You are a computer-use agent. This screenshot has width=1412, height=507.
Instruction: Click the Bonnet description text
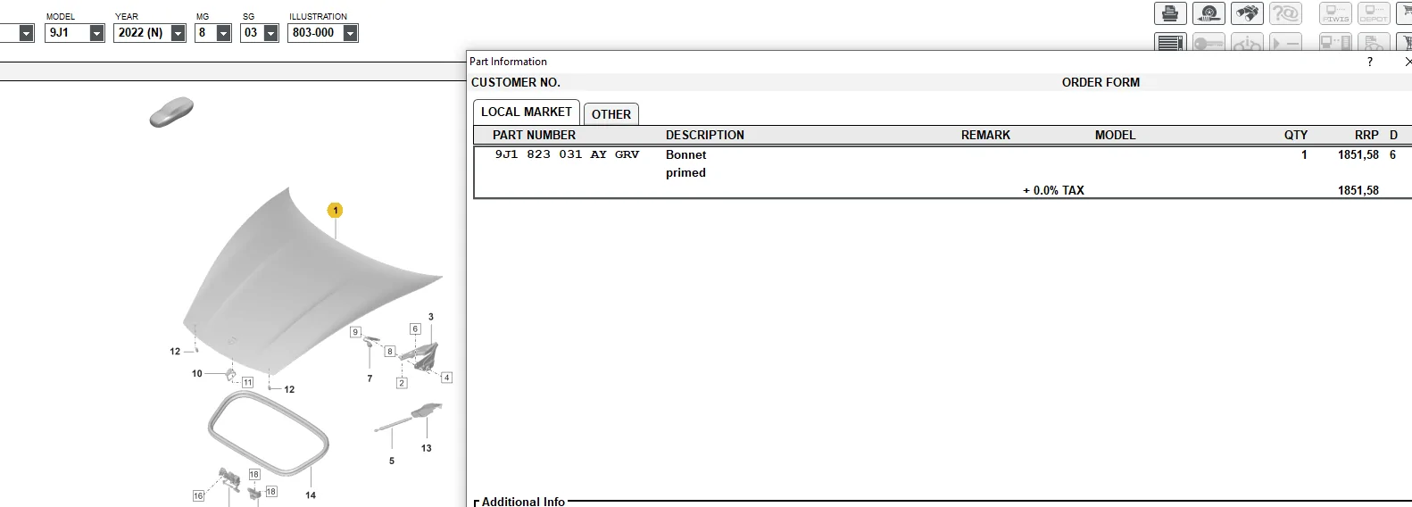click(686, 154)
